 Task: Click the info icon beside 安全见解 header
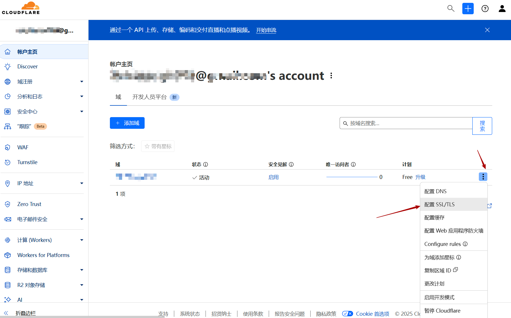(291, 164)
